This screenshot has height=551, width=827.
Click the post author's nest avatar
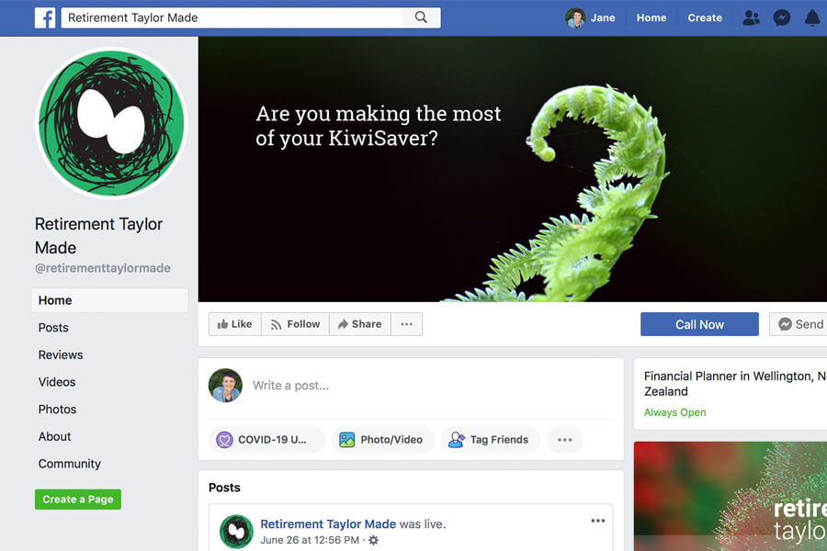pyautogui.click(x=236, y=532)
